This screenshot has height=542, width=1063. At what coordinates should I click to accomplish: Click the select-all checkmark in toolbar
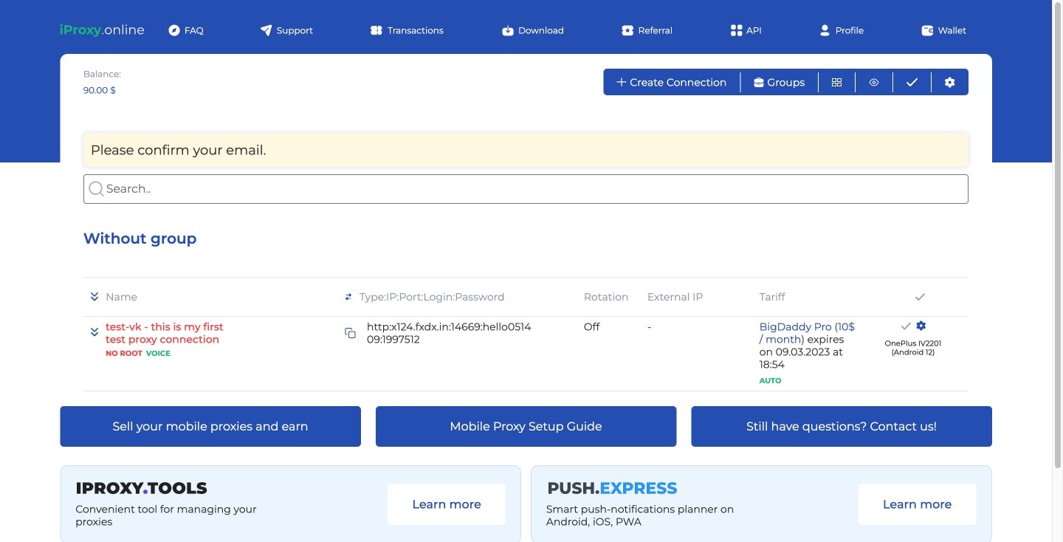click(912, 83)
